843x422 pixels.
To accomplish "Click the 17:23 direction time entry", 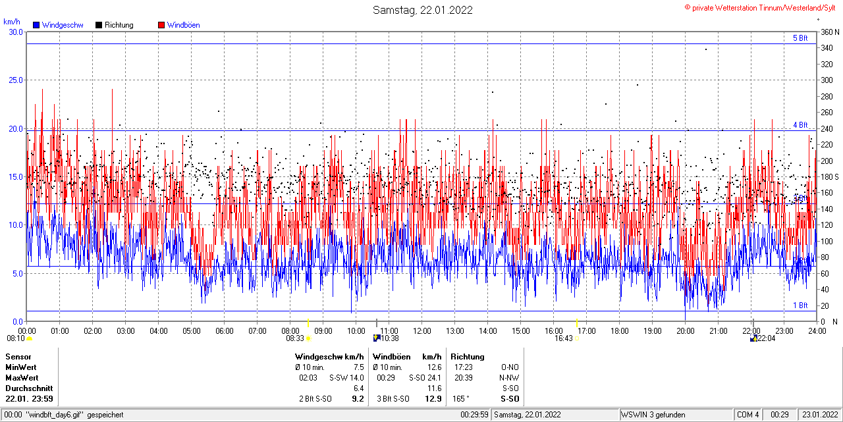I will (x=463, y=367).
